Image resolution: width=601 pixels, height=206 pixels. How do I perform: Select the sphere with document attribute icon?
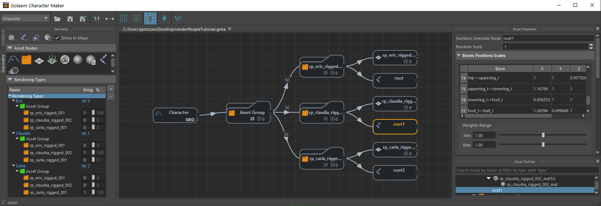coord(91,60)
